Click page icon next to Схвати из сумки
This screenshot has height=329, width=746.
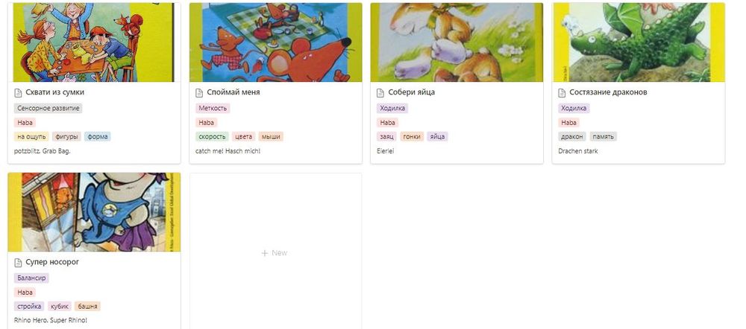(x=18, y=92)
